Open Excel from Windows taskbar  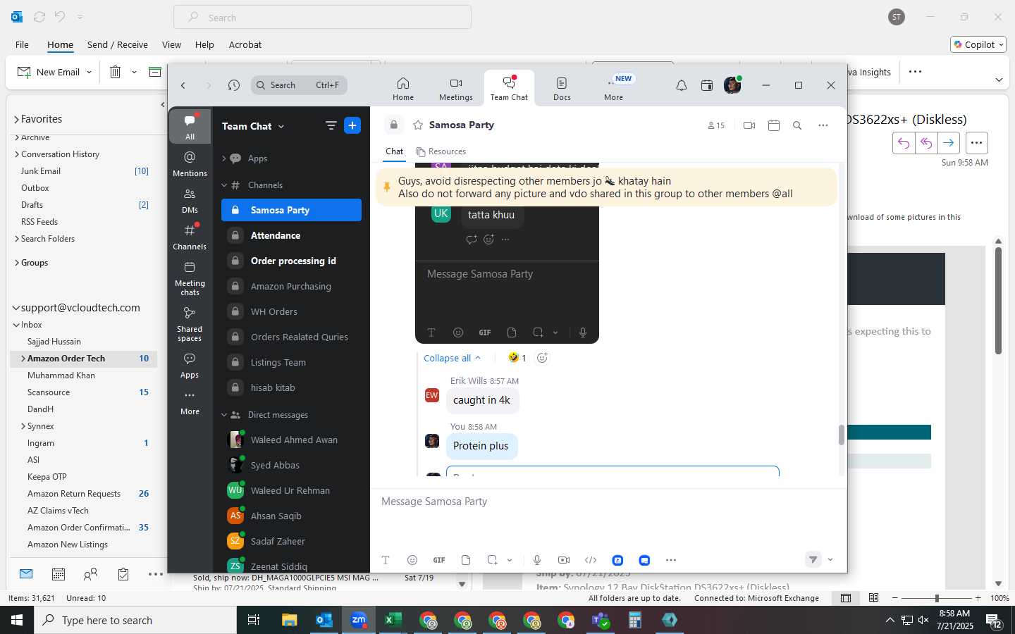tap(393, 620)
